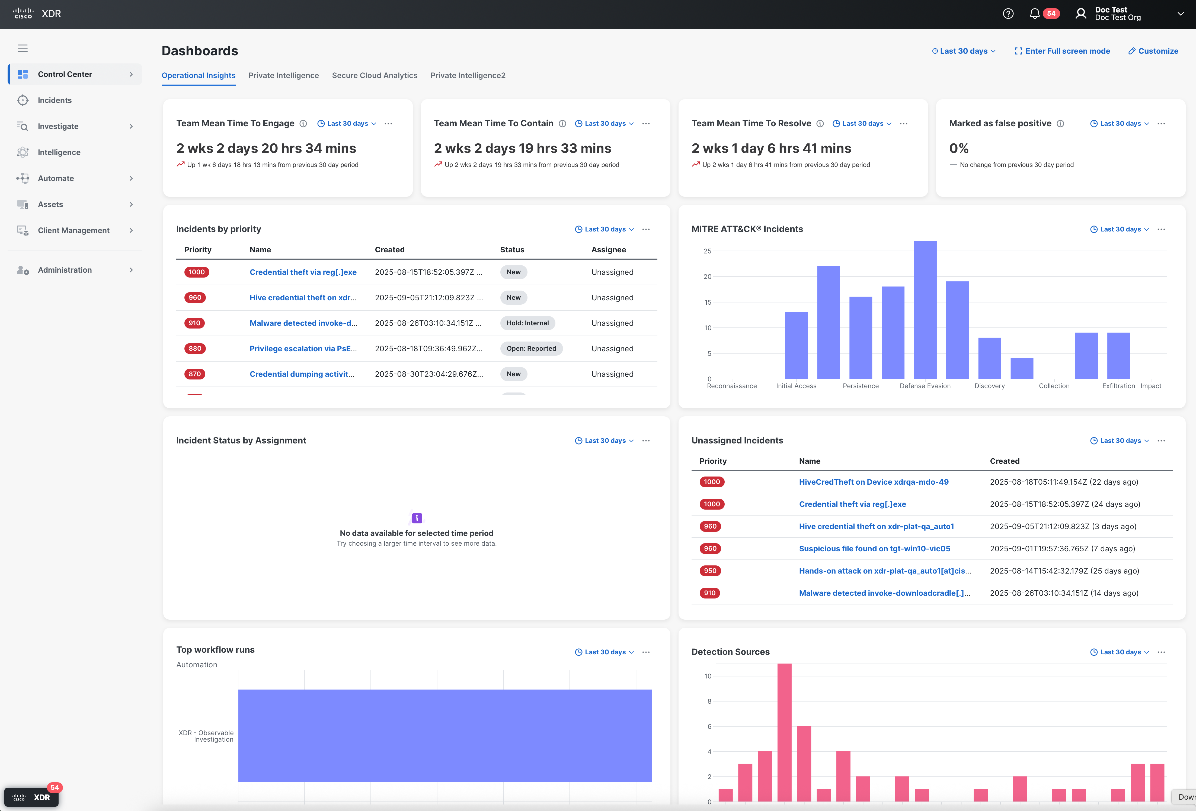Click info icon beside Marked as false positive
Image resolution: width=1196 pixels, height=811 pixels.
point(1060,123)
